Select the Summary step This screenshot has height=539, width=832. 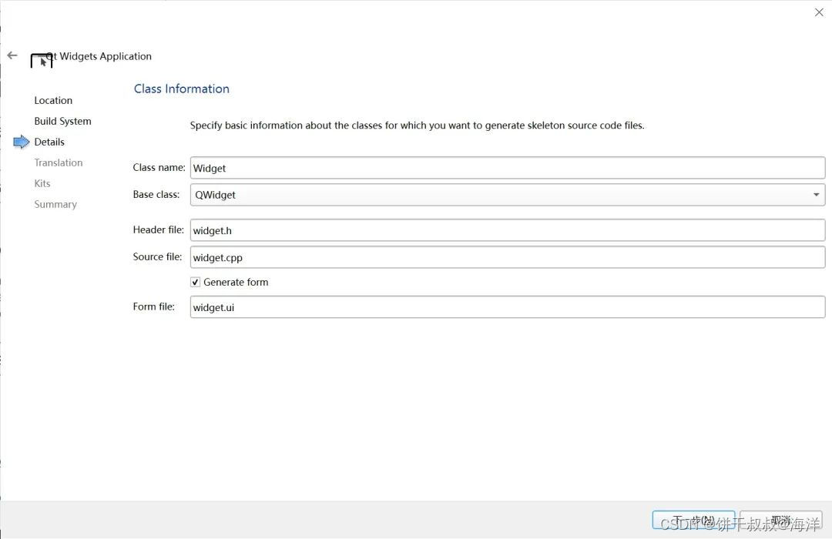tap(55, 204)
